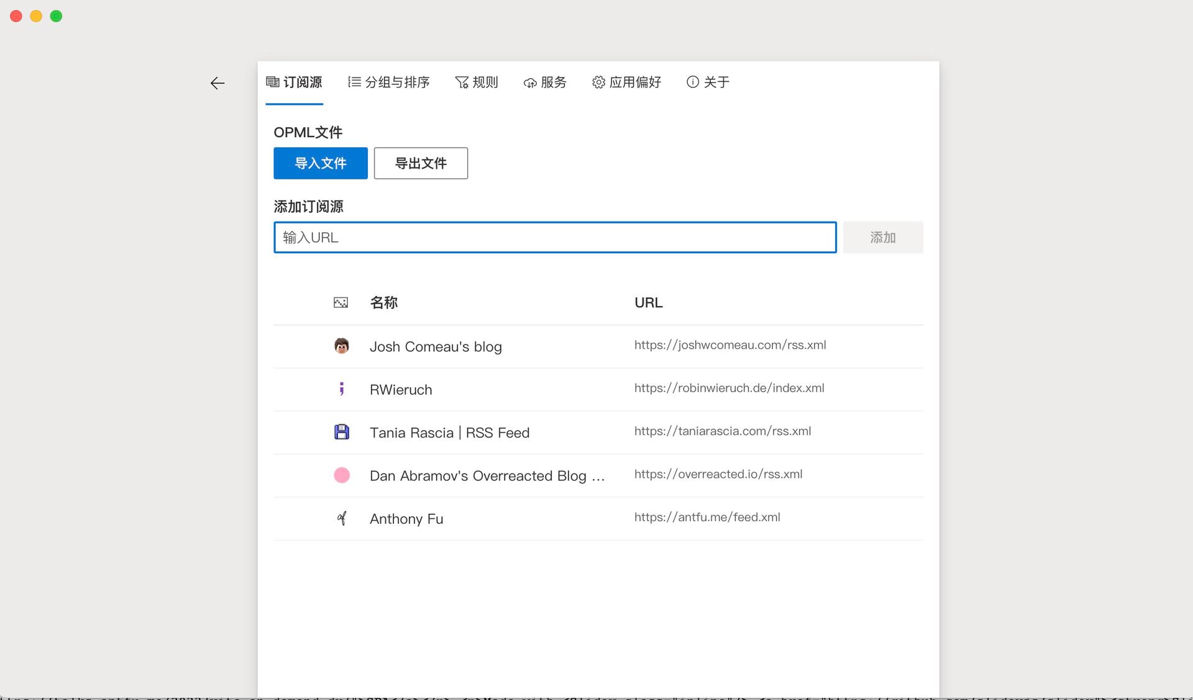The image size is (1193, 700).
Task: Click the URL column header
Action: tap(648, 303)
